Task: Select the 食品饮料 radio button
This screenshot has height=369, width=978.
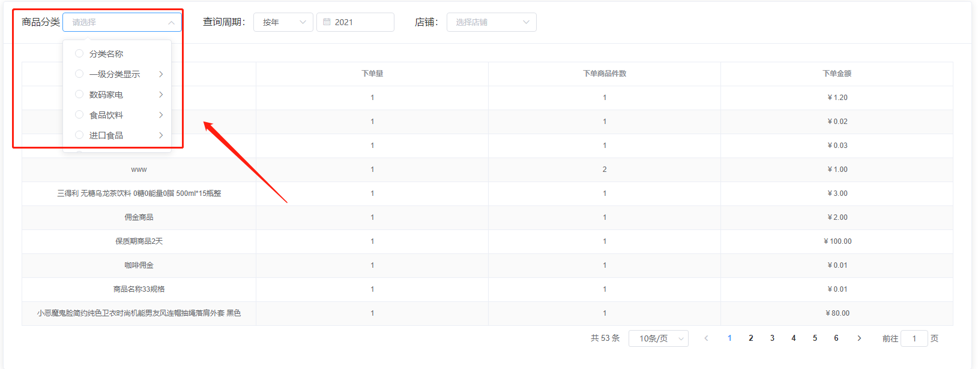Action: pos(79,114)
